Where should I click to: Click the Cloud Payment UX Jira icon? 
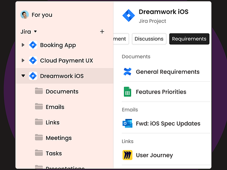coord(33,60)
